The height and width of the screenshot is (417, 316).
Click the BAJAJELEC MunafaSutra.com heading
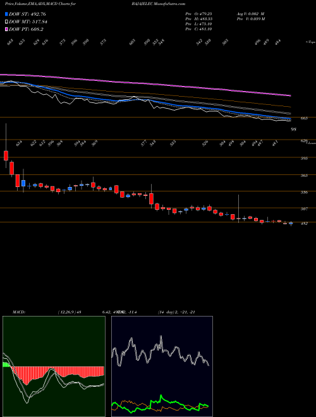pyautogui.click(x=158, y=4)
